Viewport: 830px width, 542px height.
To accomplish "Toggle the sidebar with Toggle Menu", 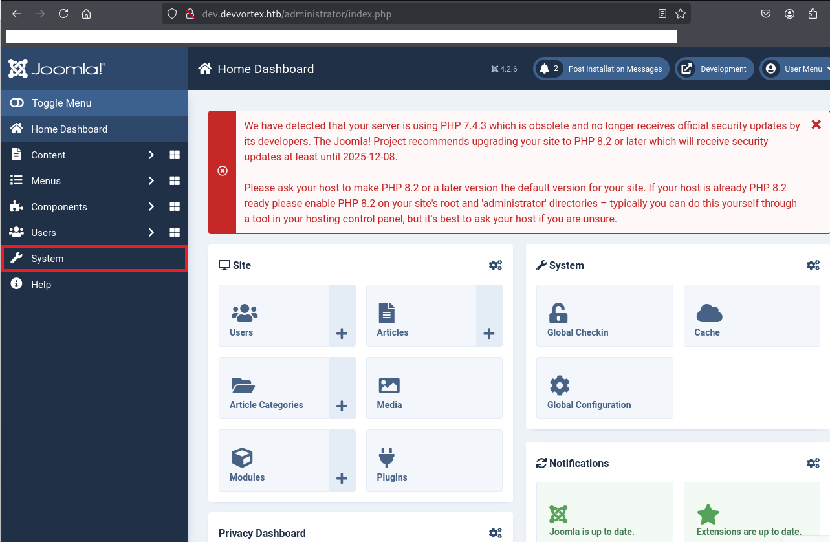I will [x=61, y=103].
